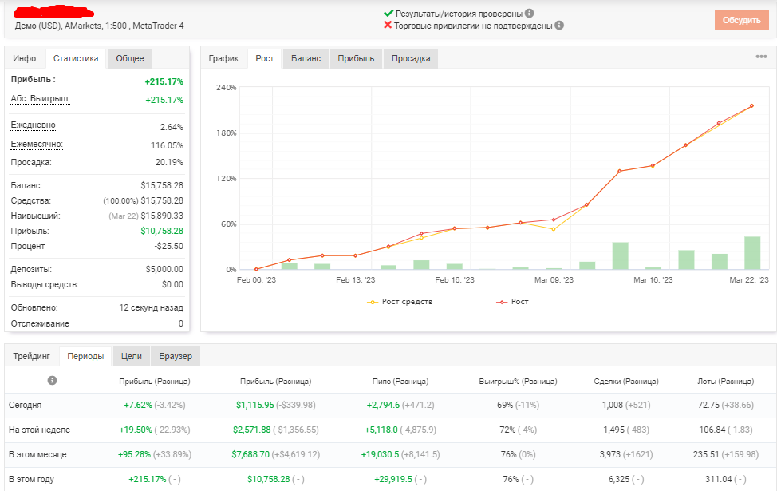Click the Ежедневно label
The image size is (777, 491).
(x=34, y=125)
